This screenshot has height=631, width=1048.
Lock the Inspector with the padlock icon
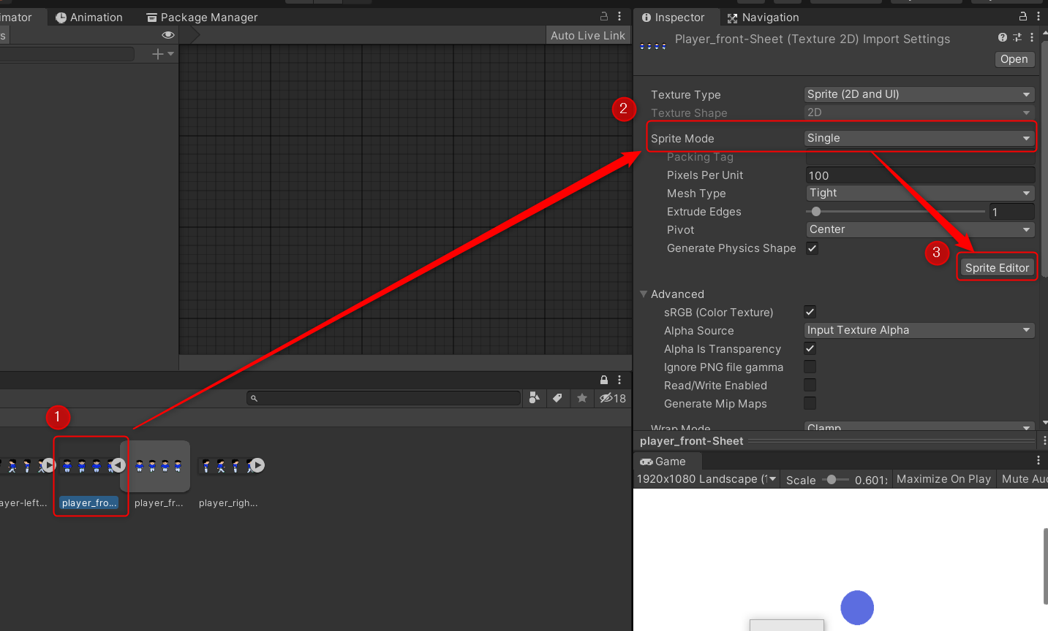click(x=1021, y=16)
